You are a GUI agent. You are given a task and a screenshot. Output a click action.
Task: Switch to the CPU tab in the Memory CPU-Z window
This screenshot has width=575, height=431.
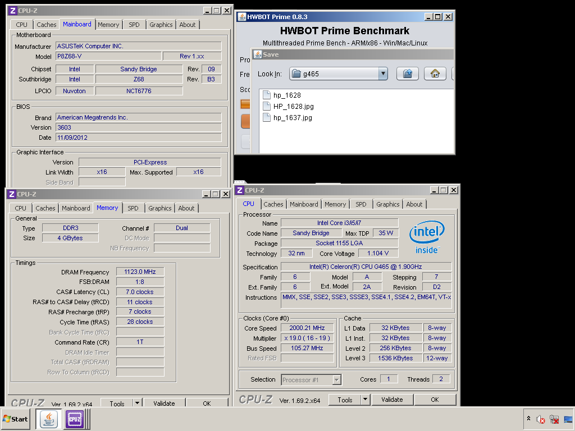point(21,208)
